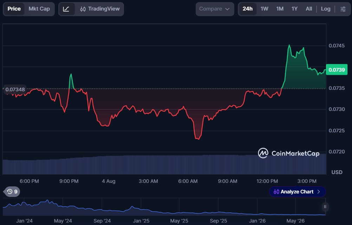Image resolution: width=352 pixels, height=225 pixels.
Task: Select the 24h time range
Action: point(247,9)
